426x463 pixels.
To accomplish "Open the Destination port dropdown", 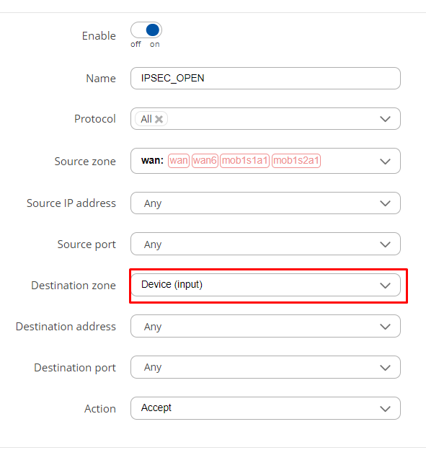I will tap(265, 367).
